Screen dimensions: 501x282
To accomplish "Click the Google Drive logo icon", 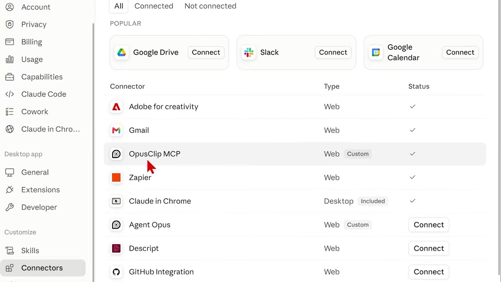I will [122, 52].
